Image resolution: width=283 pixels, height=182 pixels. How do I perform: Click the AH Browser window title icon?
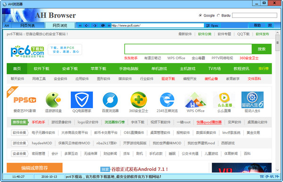tap(5, 4)
